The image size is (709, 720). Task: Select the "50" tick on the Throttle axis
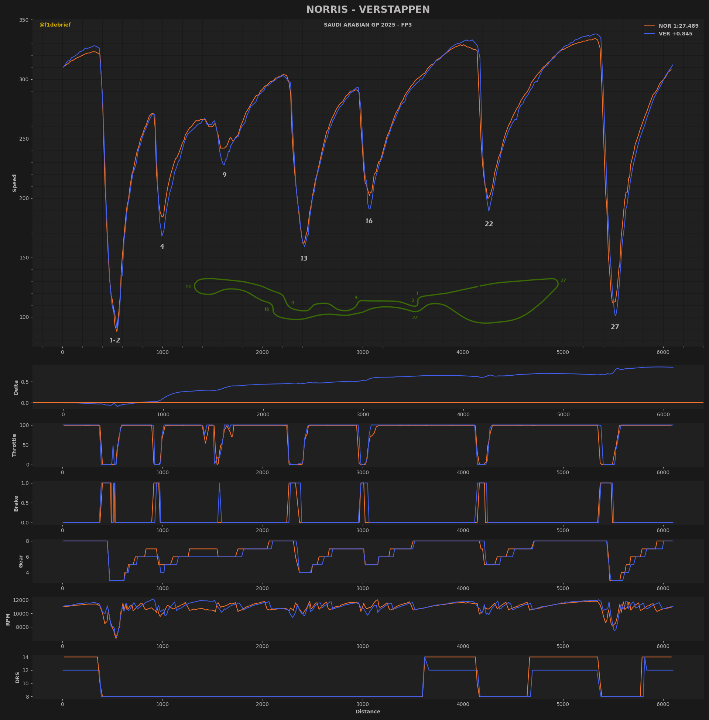pos(26,445)
